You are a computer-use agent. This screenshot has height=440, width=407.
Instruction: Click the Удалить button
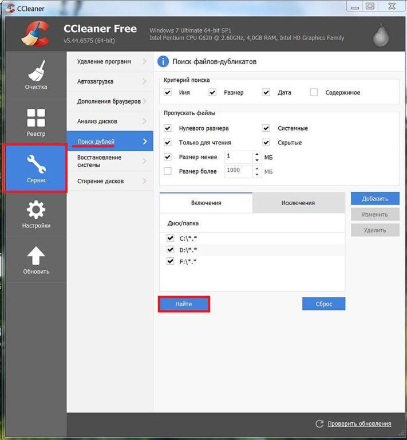point(375,230)
